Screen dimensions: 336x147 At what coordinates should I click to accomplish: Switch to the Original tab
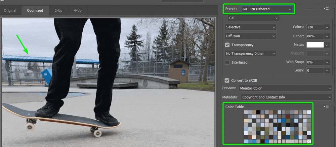[x=10, y=10]
